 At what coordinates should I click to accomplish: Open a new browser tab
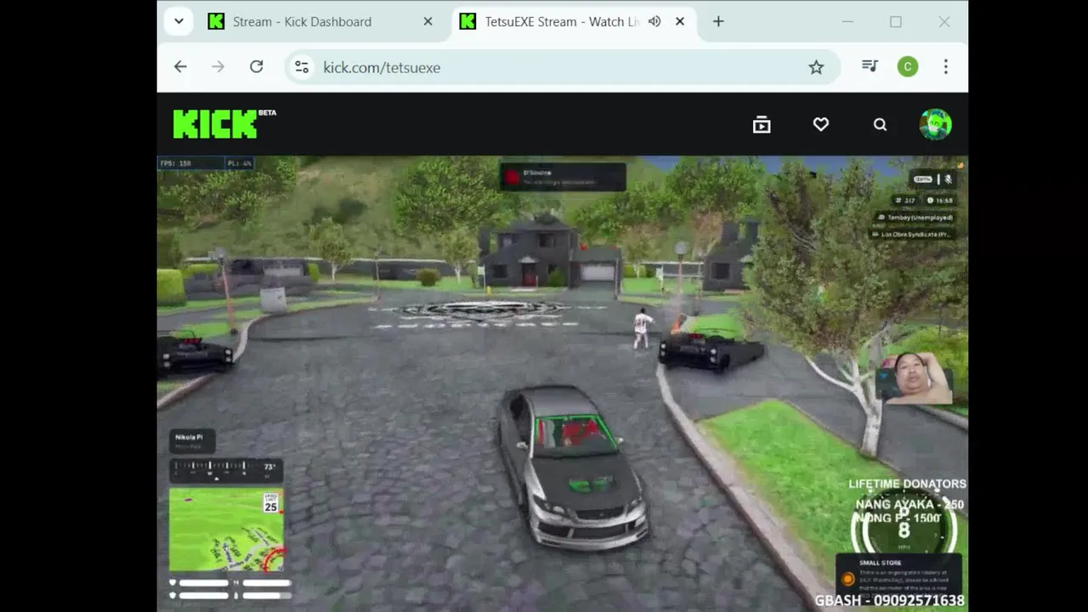click(x=718, y=21)
